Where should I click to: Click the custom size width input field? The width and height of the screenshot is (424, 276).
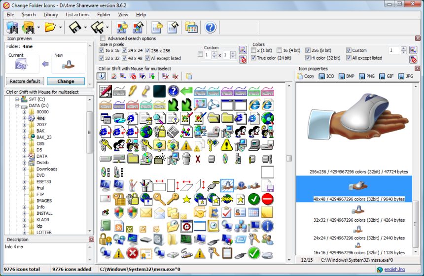[208, 55]
